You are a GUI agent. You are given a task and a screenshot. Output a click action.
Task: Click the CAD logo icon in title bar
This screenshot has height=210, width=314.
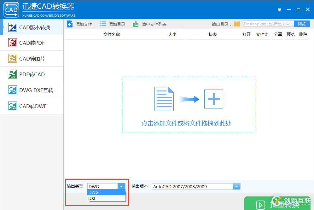point(11,9)
